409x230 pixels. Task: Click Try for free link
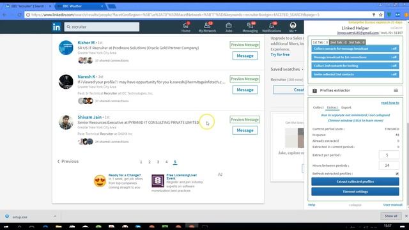tap(280, 55)
